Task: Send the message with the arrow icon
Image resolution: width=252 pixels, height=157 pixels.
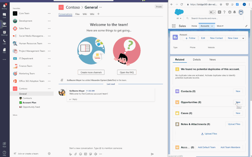Action: (152, 154)
